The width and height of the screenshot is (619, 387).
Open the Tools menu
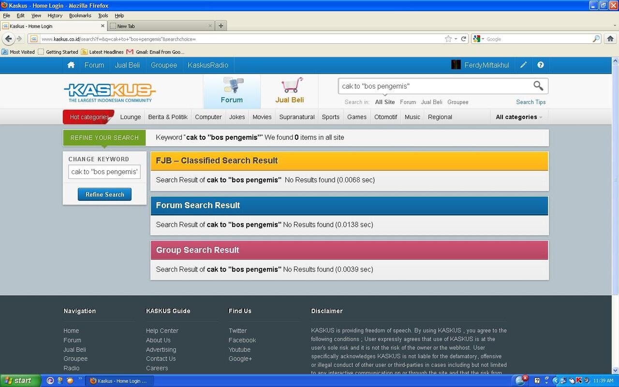click(x=103, y=15)
